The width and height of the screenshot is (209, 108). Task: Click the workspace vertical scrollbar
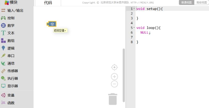click(124, 75)
